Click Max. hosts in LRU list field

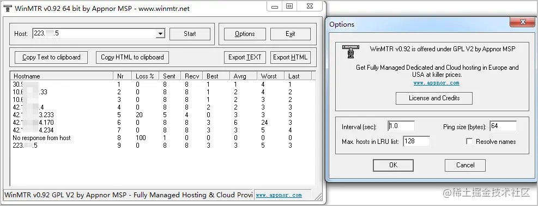point(416,141)
